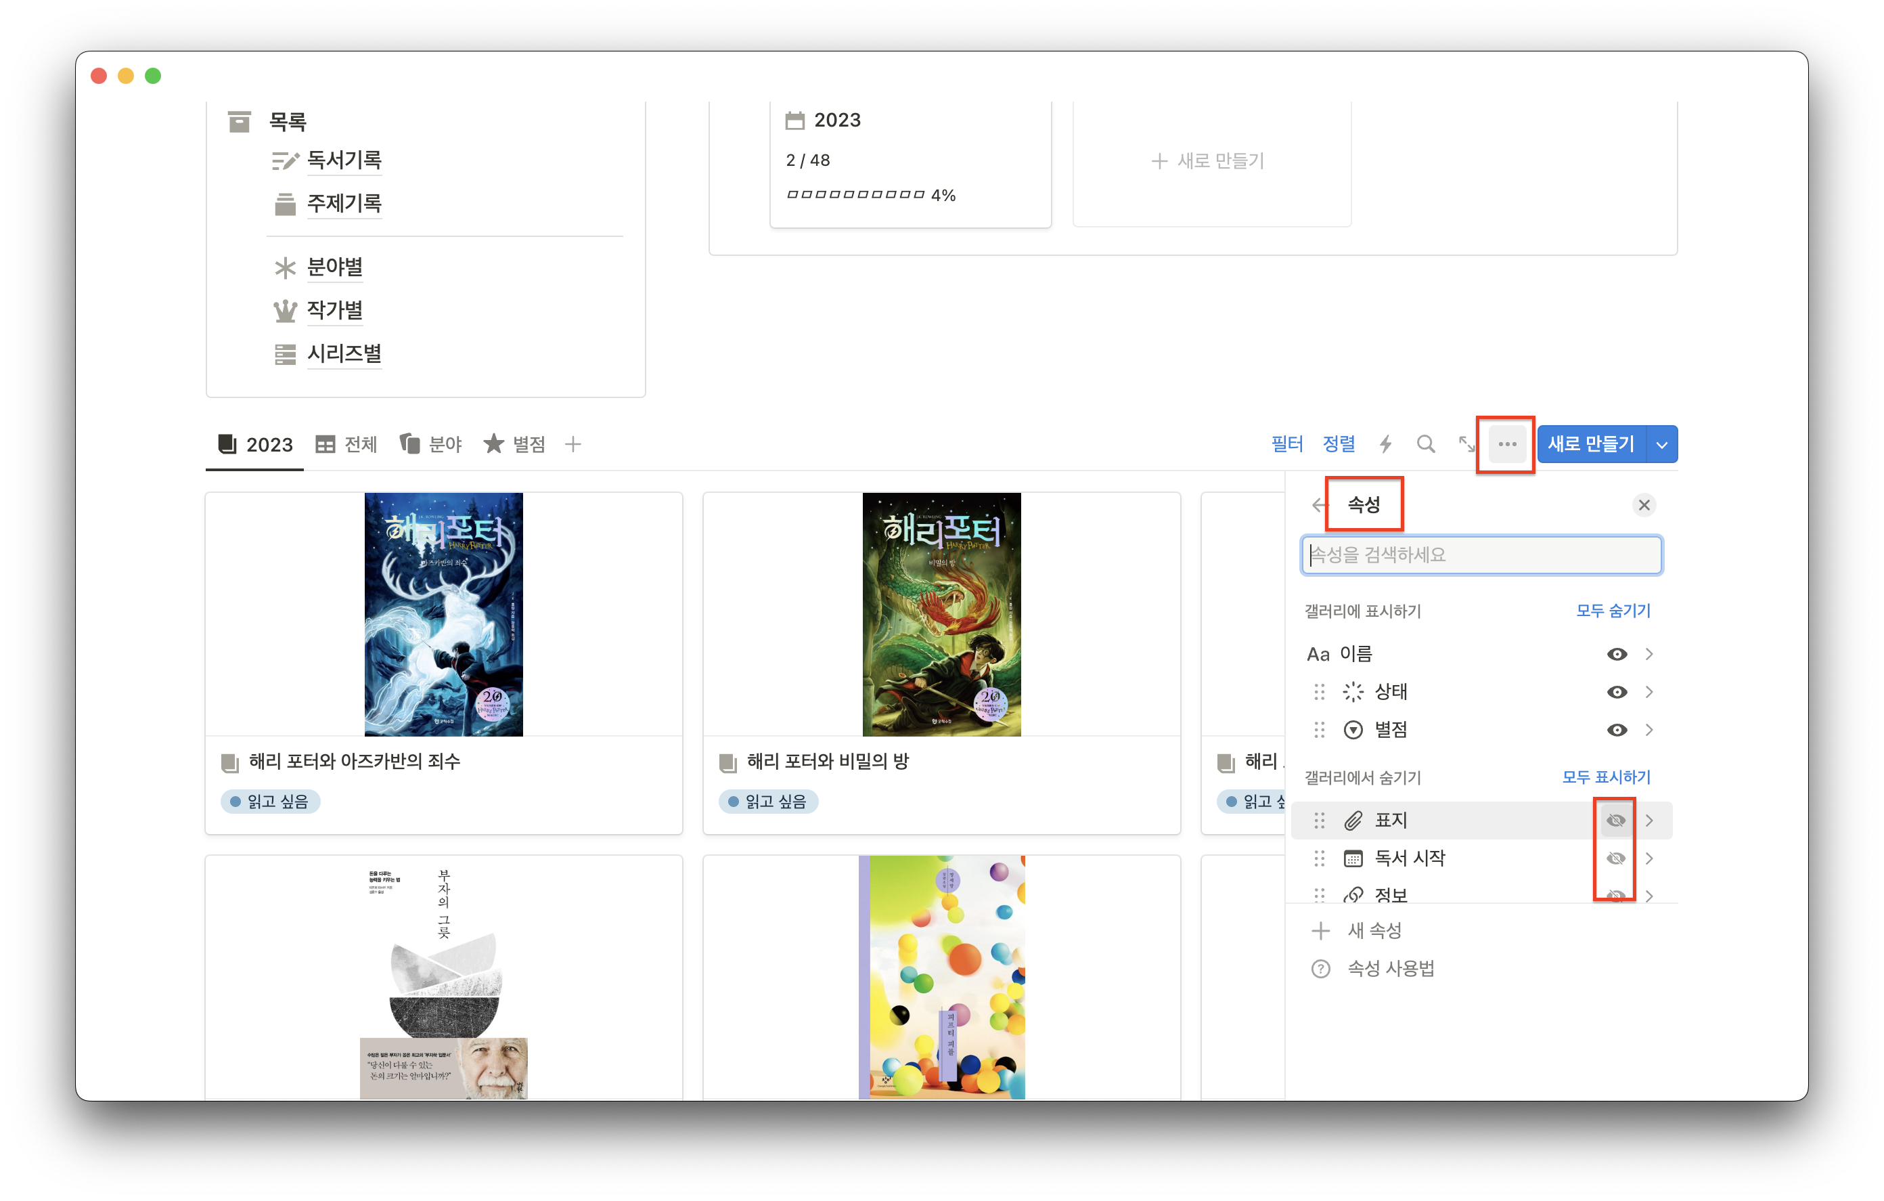Click 읽고 싶음 tag on 아즈카반의 죄수
Image resolution: width=1884 pixels, height=1201 pixels.
tap(270, 802)
